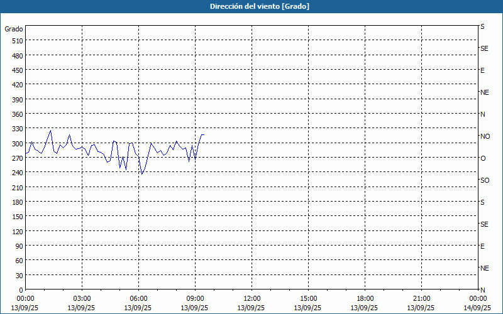Select the 150 degree axis label
Viewport: 503px width, 314px height.
pyautogui.click(x=18, y=217)
